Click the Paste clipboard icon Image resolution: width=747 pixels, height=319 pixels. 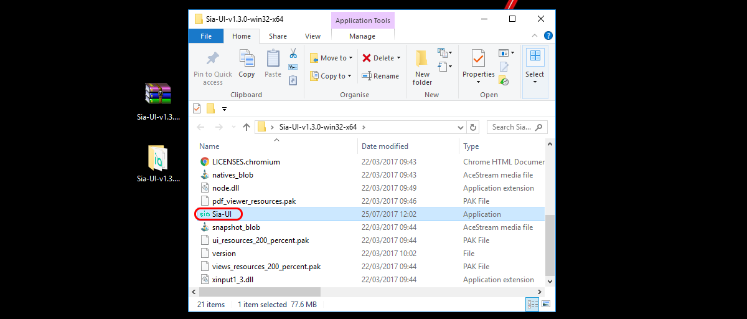(273, 59)
